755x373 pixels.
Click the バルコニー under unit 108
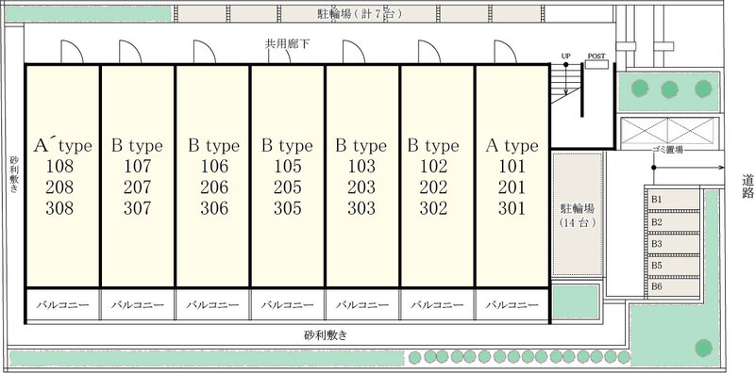(62, 305)
